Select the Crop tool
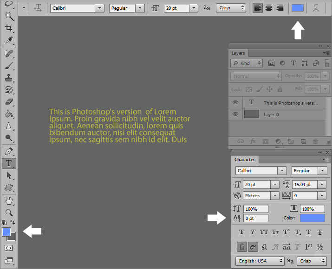This screenshot has width=332, height=269. pyautogui.click(x=9, y=29)
